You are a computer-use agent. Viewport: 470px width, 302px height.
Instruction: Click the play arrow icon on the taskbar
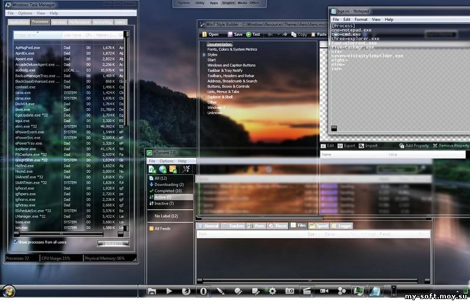tap(169, 291)
